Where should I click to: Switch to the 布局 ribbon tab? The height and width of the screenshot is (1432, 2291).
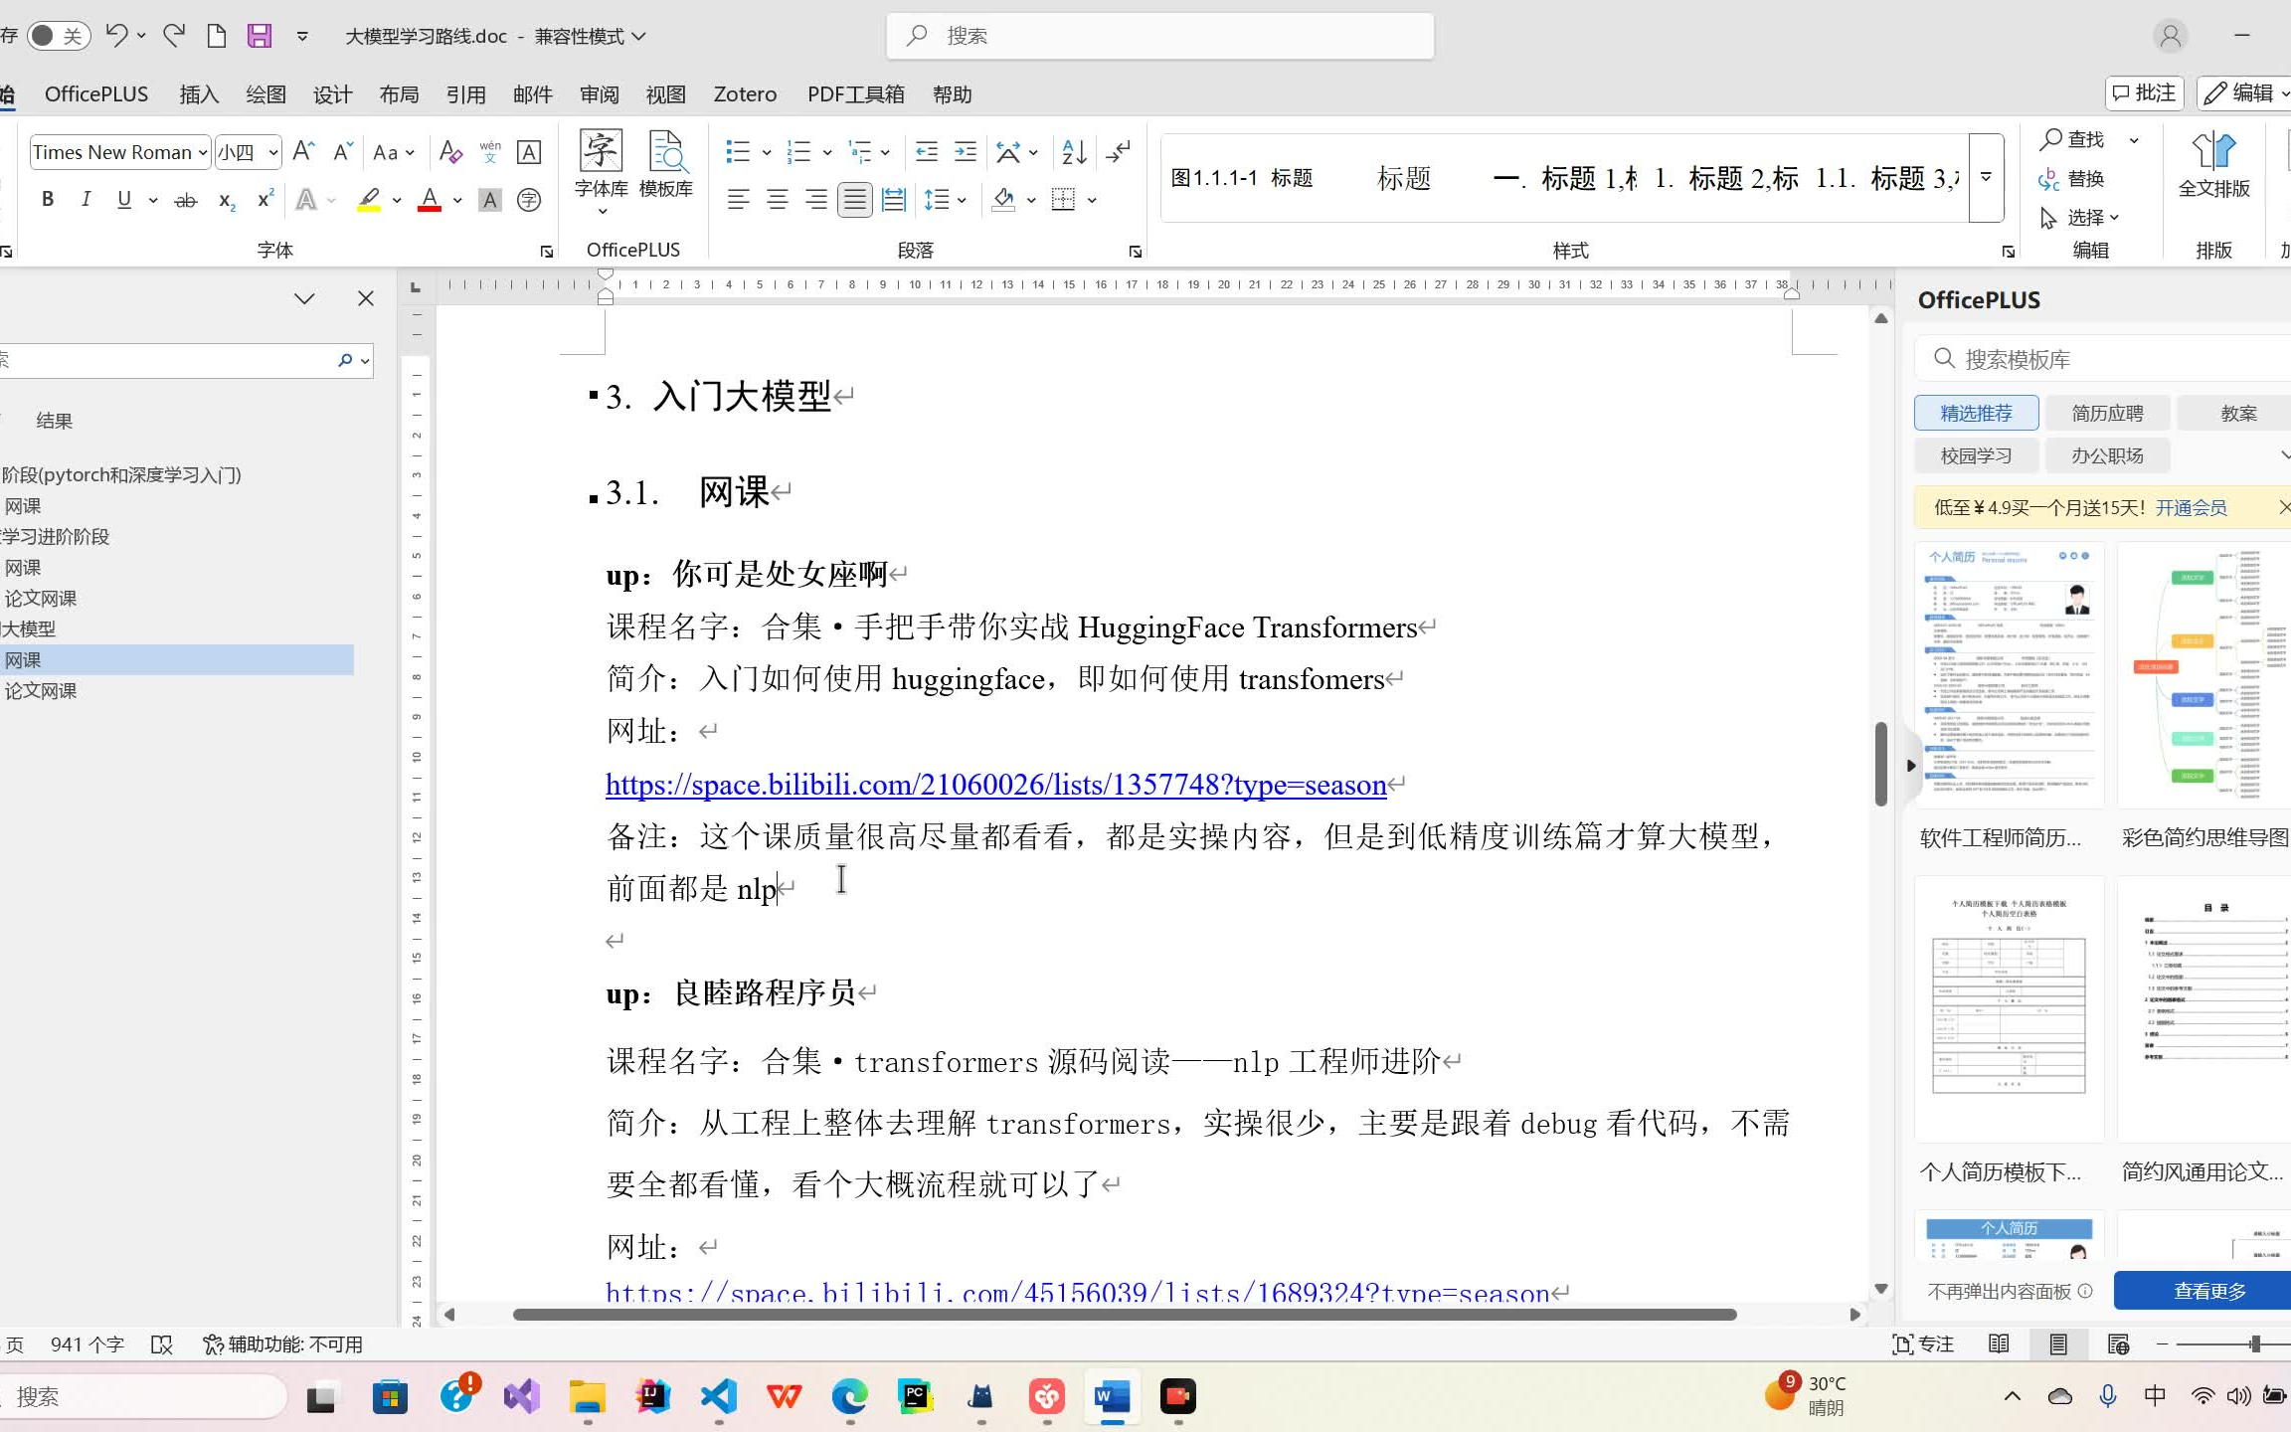coord(399,93)
